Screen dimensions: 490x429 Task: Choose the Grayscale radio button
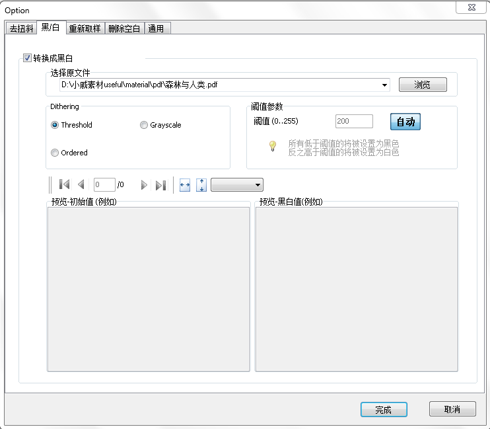(144, 125)
